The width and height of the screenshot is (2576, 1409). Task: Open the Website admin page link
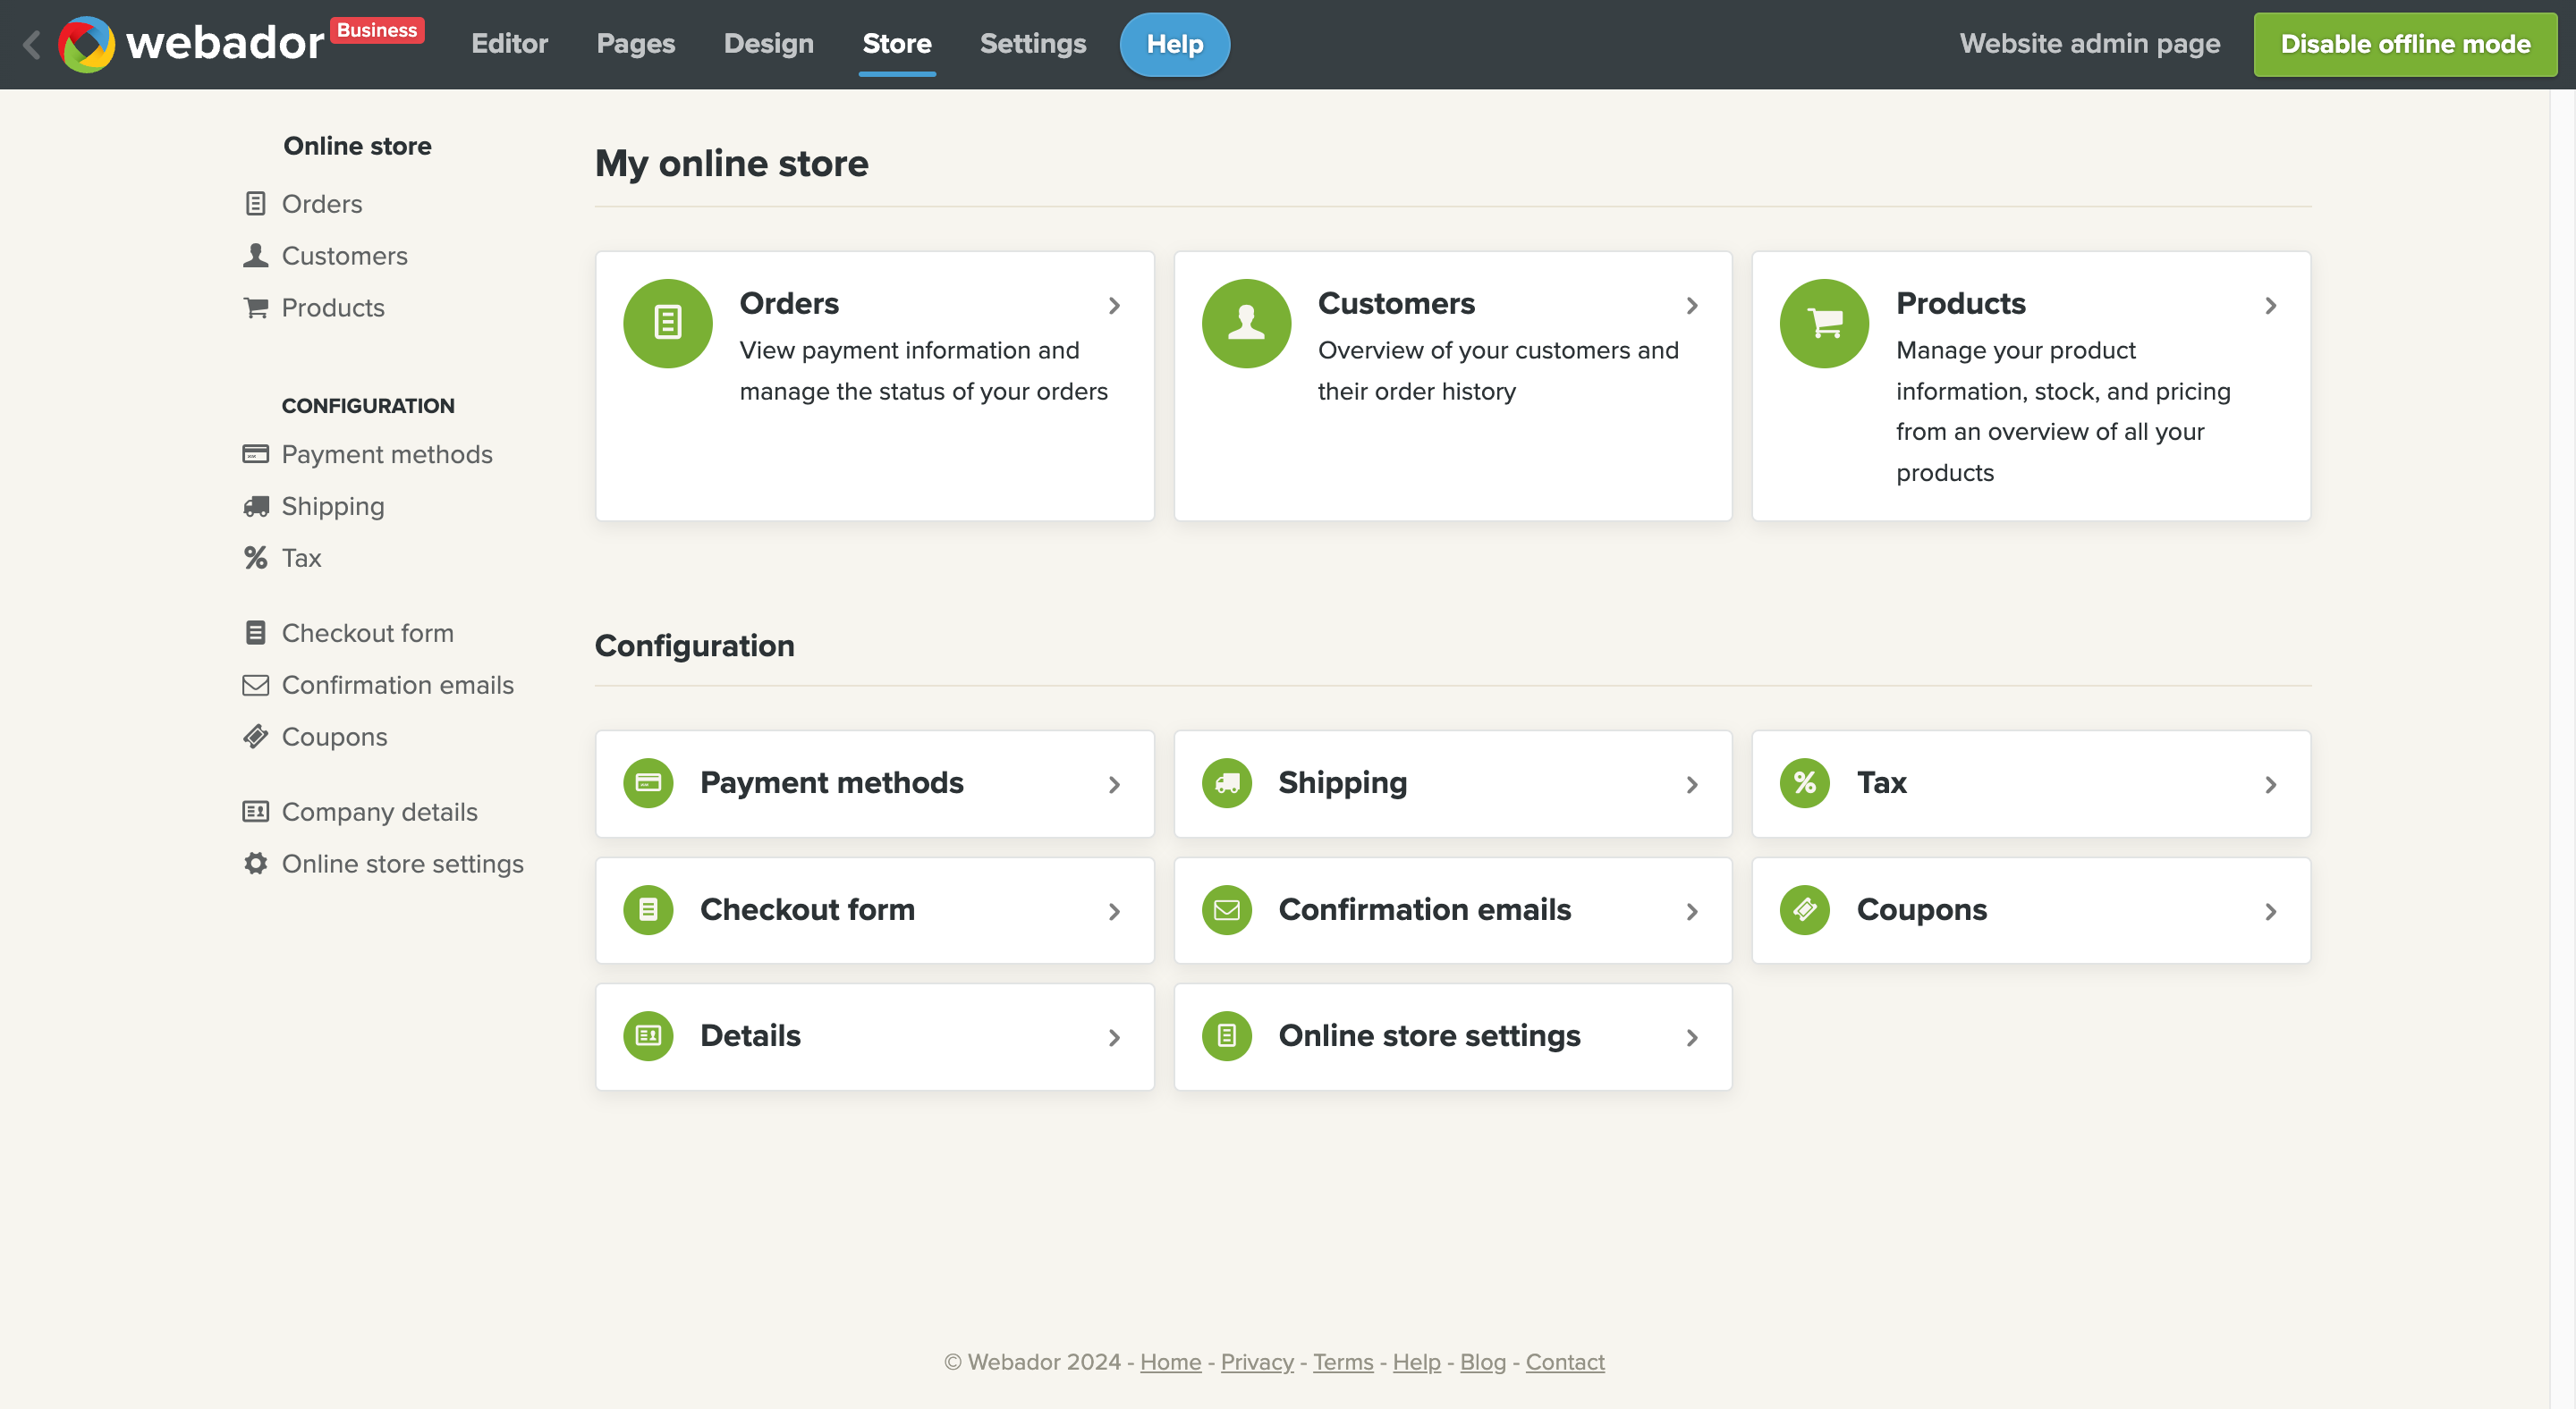[x=2089, y=44]
